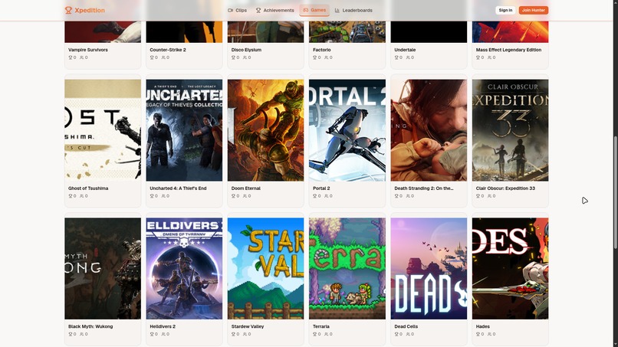Open the Achievements tab
This screenshot has height=347, width=618.
[274, 10]
